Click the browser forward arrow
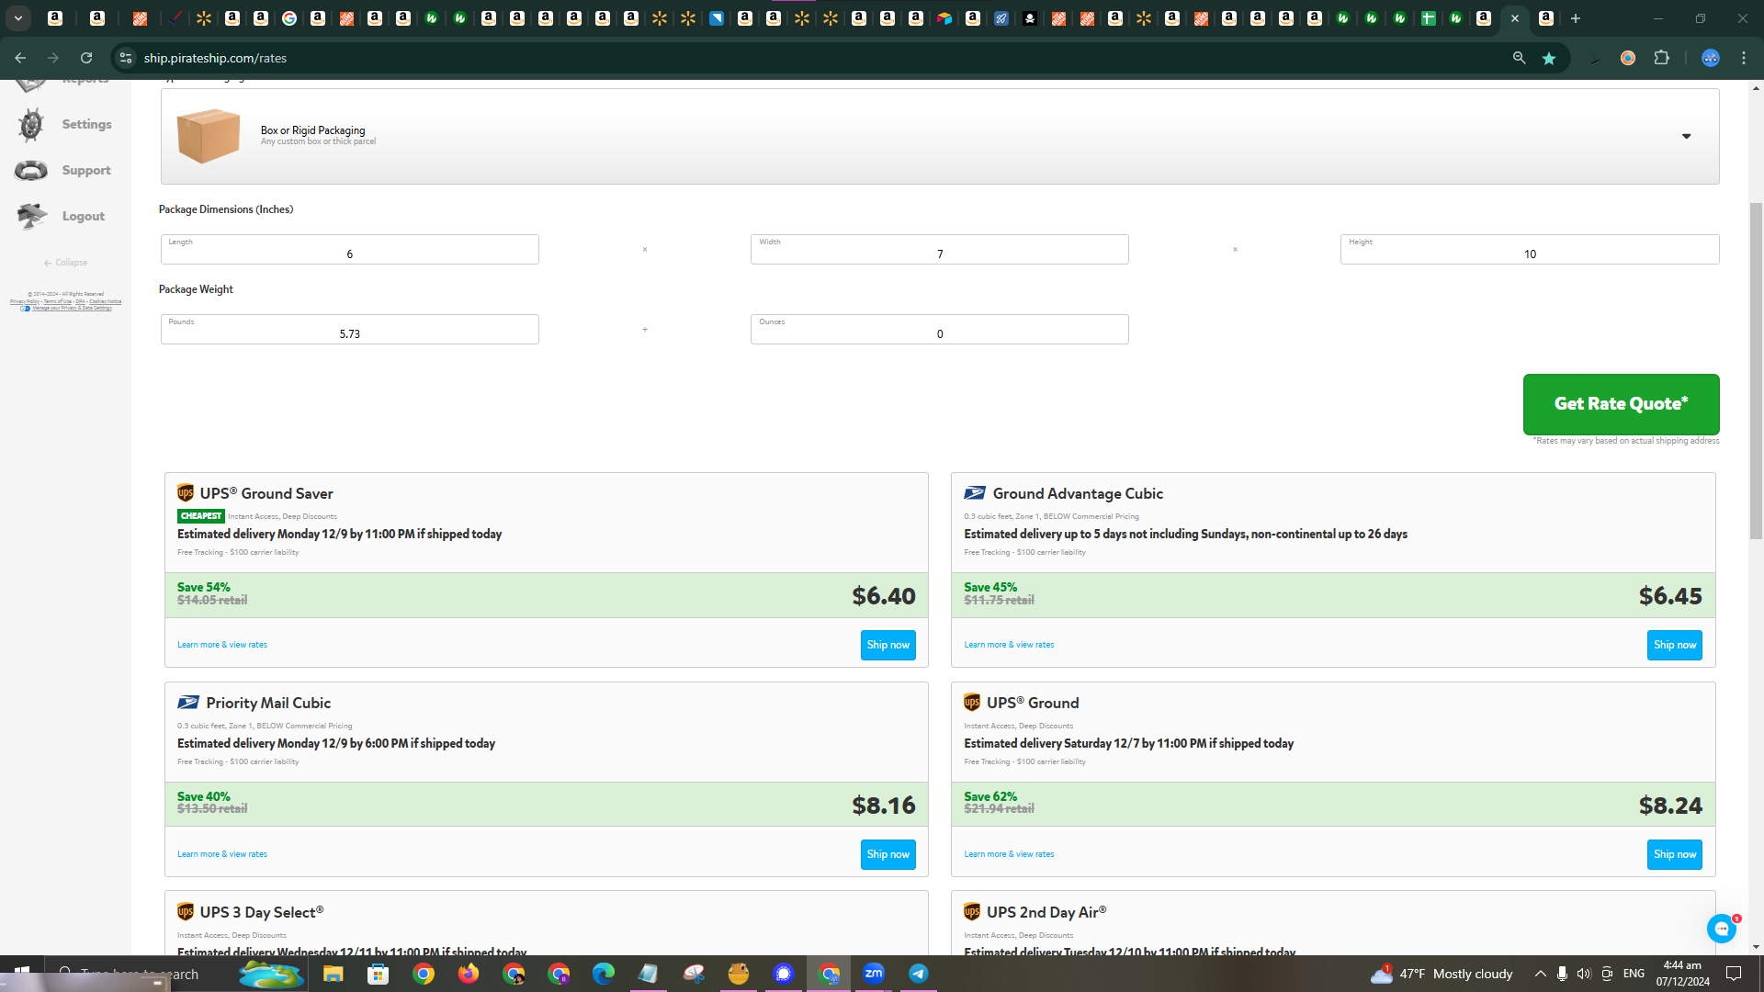The height and width of the screenshot is (992, 1764). [53, 58]
